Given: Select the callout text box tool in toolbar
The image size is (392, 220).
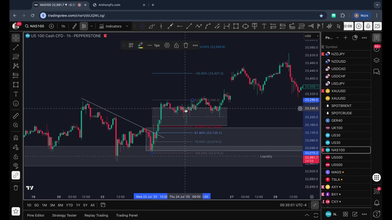Looking at the screenshot, I should coord(254,26).
